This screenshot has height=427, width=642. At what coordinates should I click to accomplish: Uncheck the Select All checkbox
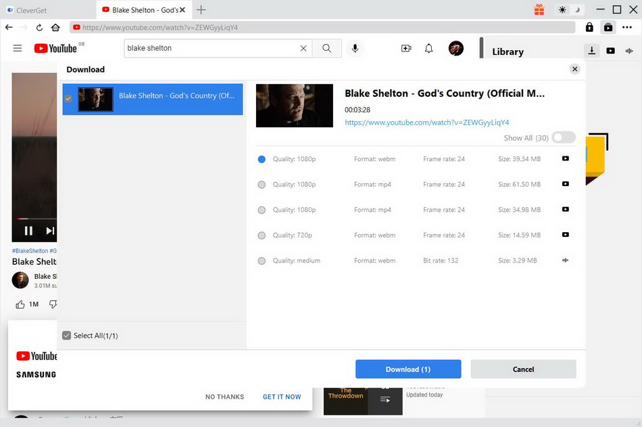point(66,336)
